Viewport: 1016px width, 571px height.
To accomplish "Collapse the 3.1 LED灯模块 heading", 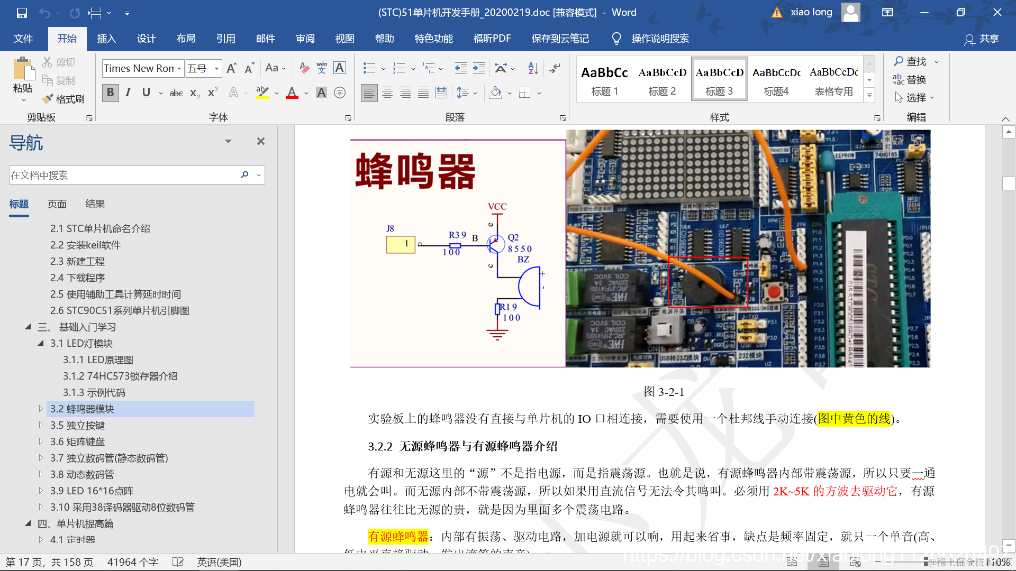I will pos(41,343).
